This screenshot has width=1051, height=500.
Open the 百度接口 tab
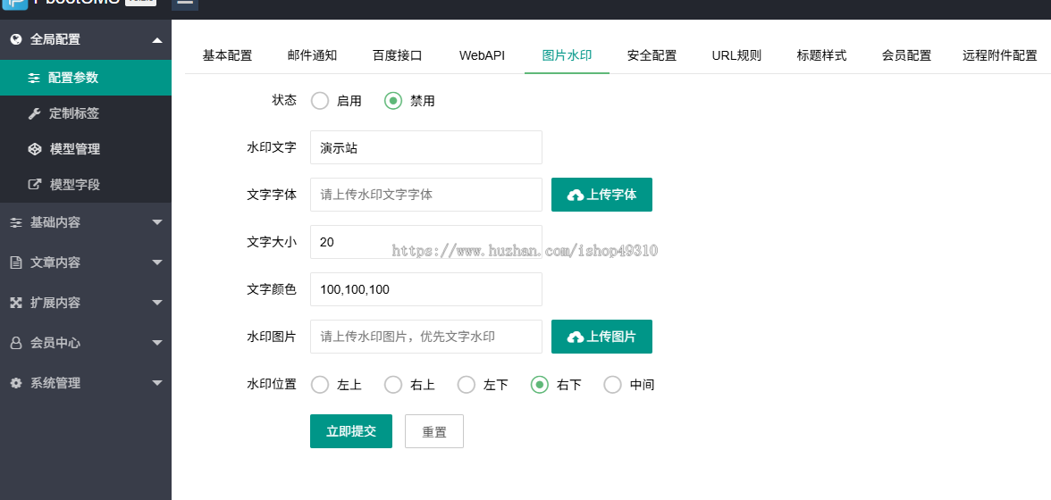(398, 55)
